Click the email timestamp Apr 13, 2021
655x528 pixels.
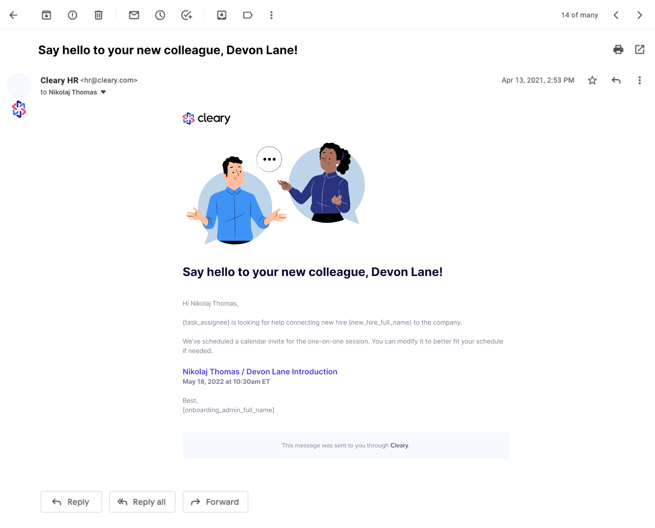click(538, 80)
